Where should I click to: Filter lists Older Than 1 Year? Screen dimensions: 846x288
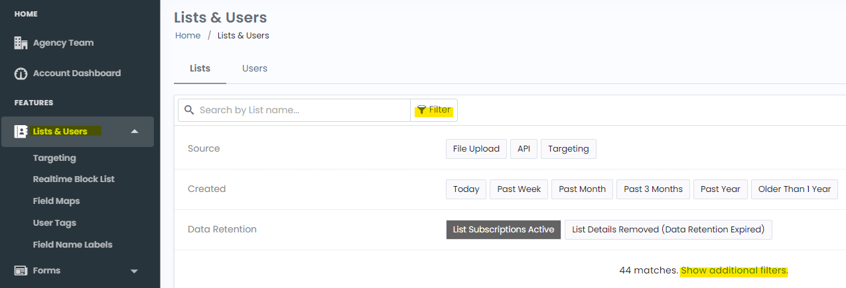(794, 189)
